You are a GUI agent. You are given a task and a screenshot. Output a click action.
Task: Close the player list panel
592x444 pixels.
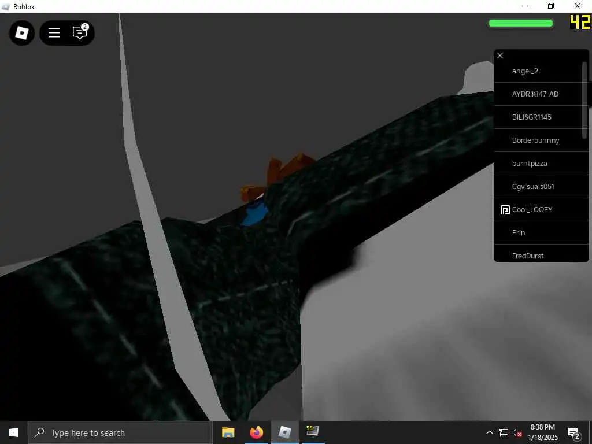[x=500, y=55]
